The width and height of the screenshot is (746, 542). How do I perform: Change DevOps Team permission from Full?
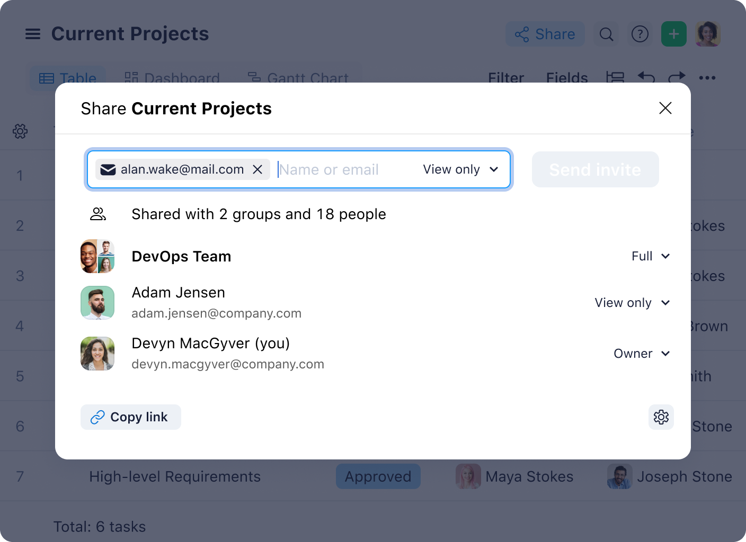coord(650,256)
